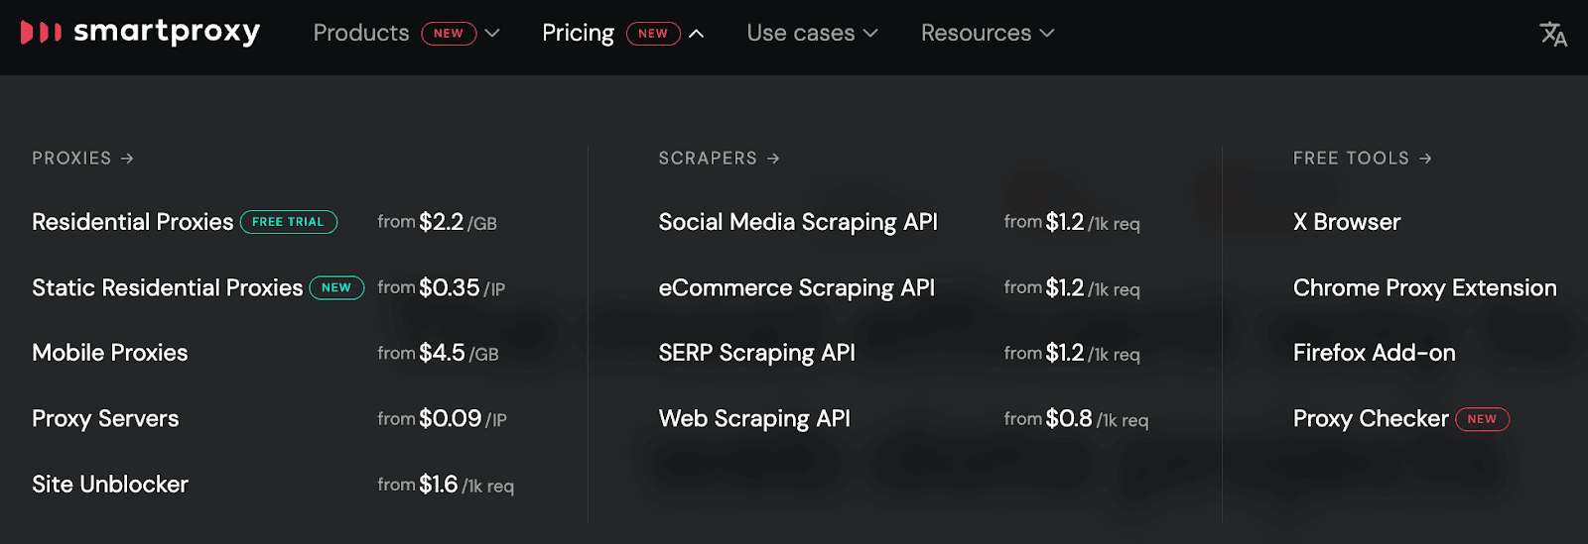The width and height of the screenshot is (1588, 544).
Task: Click the price "from $0.09 /IP"
Action: point(442,419)
